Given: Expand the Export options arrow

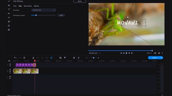Looking at the screenshot, I should [162, 58].
